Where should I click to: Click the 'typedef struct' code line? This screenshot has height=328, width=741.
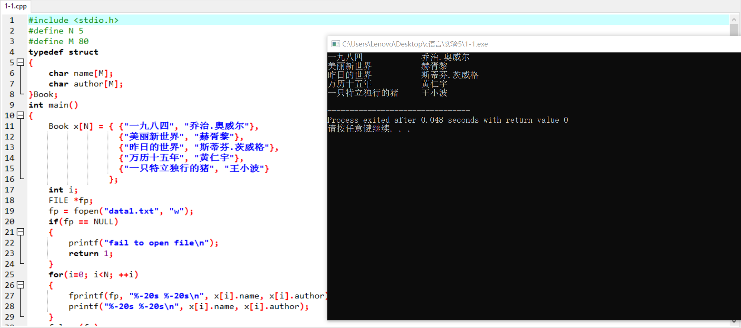pyautogui.click(x=64, y=52)
